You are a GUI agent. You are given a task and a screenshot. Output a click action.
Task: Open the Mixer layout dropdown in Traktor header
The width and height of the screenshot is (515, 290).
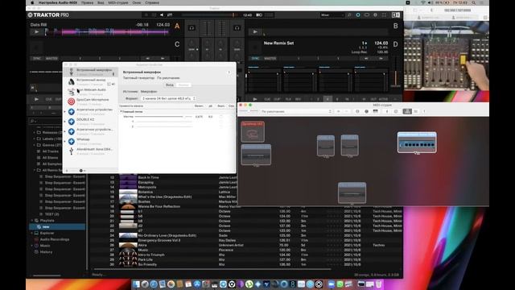pos(332,14)
